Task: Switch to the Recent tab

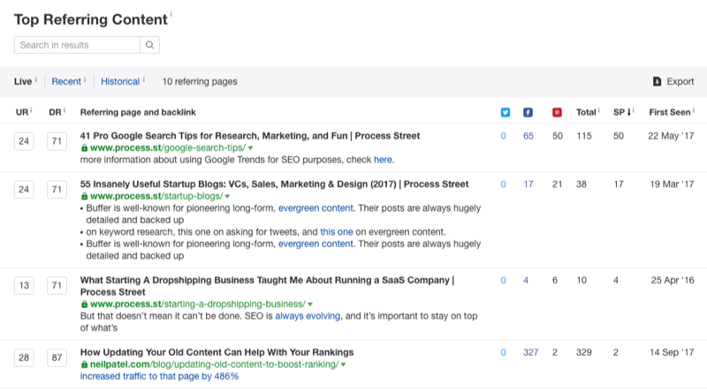Action: coord(66,81)
